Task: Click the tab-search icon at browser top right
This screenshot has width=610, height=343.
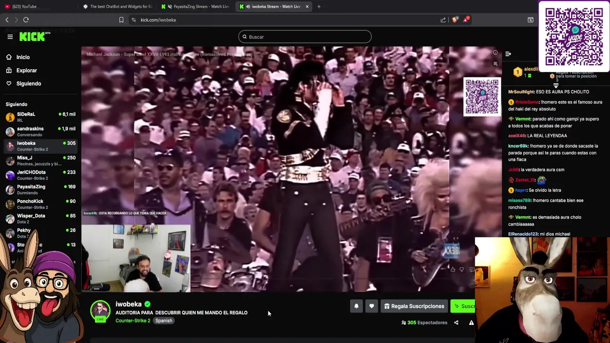Action: 530,20
